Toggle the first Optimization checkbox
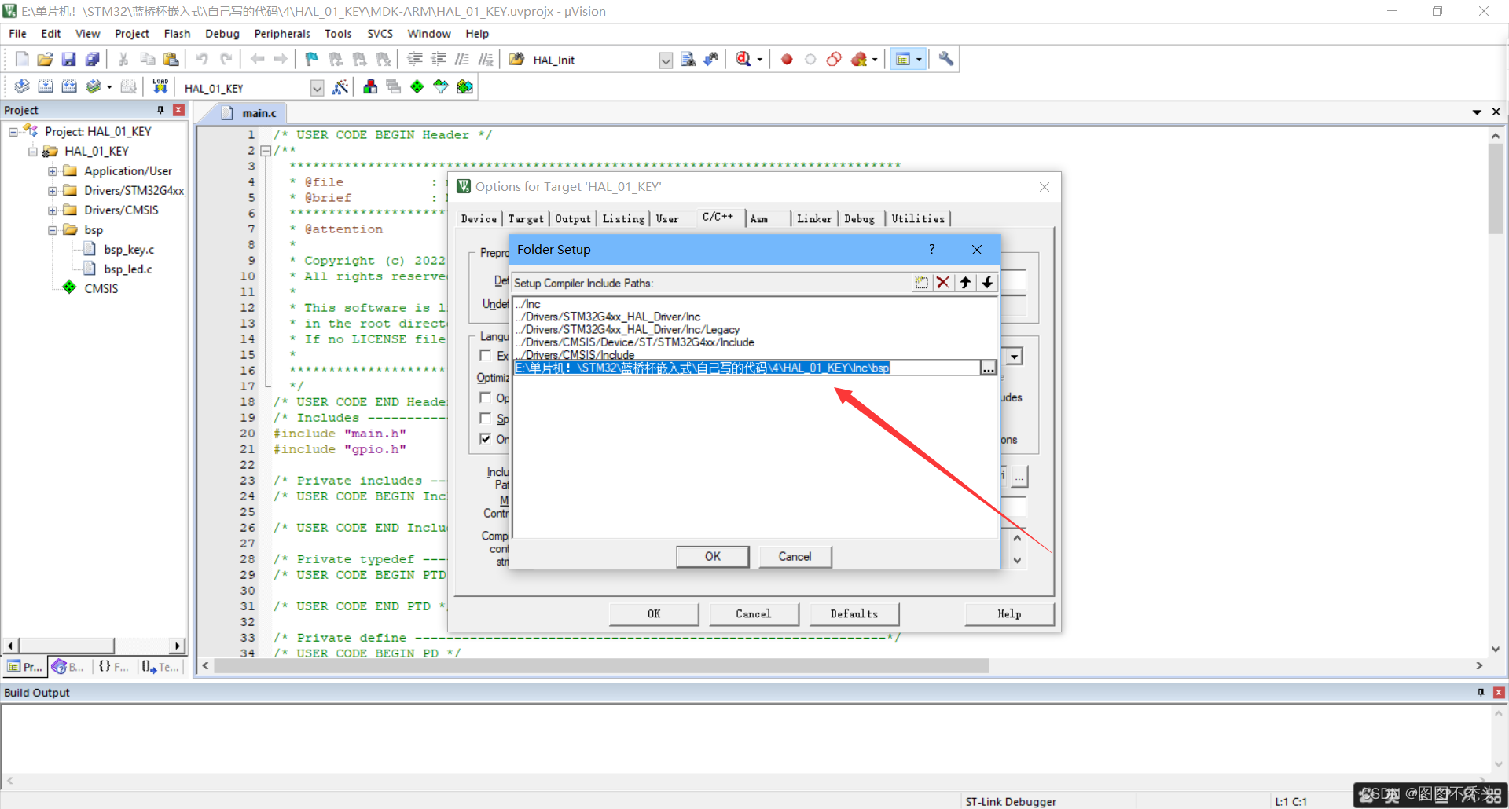The height and width of the screenshot is (809, 1509). (x=485, y=397)
